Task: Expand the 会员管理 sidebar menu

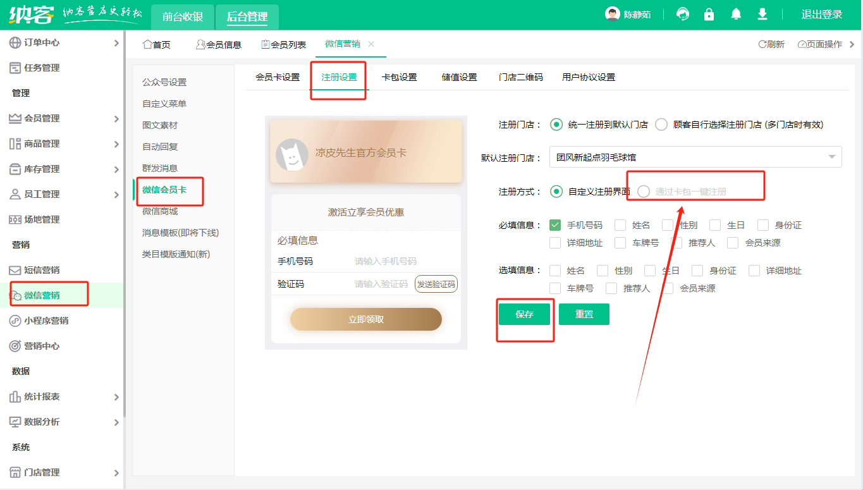Action: pos(42,118)
